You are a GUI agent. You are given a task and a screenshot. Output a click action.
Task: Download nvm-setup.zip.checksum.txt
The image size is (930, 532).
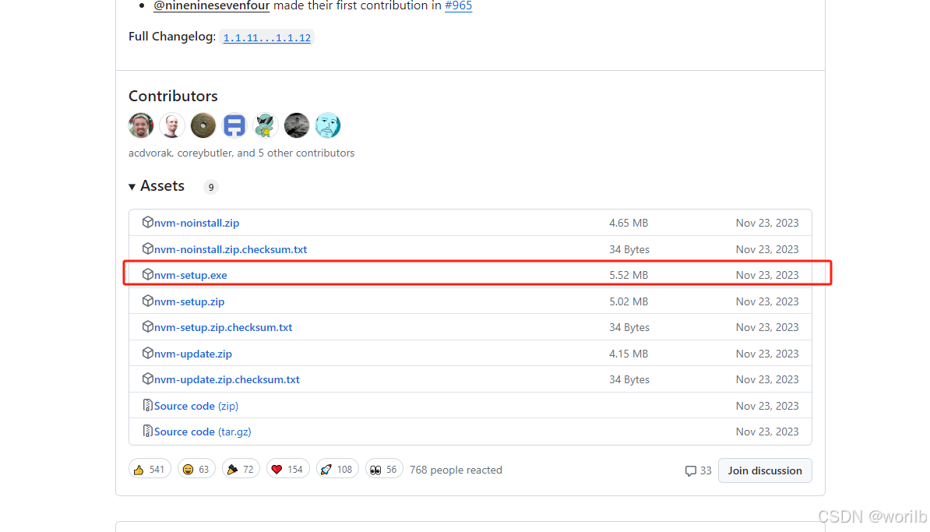223,327
